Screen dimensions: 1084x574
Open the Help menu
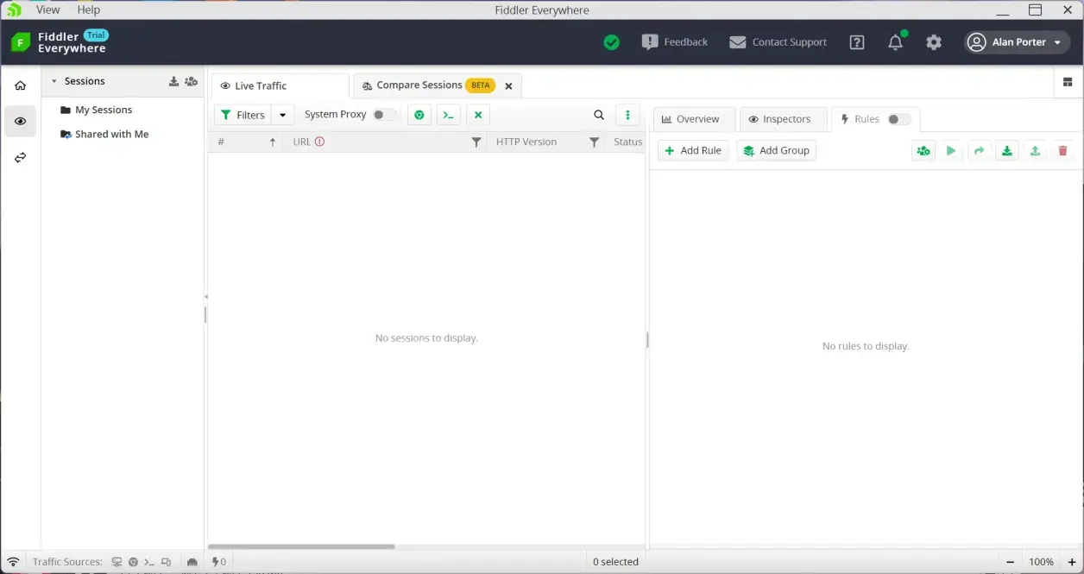pos(89,9)
